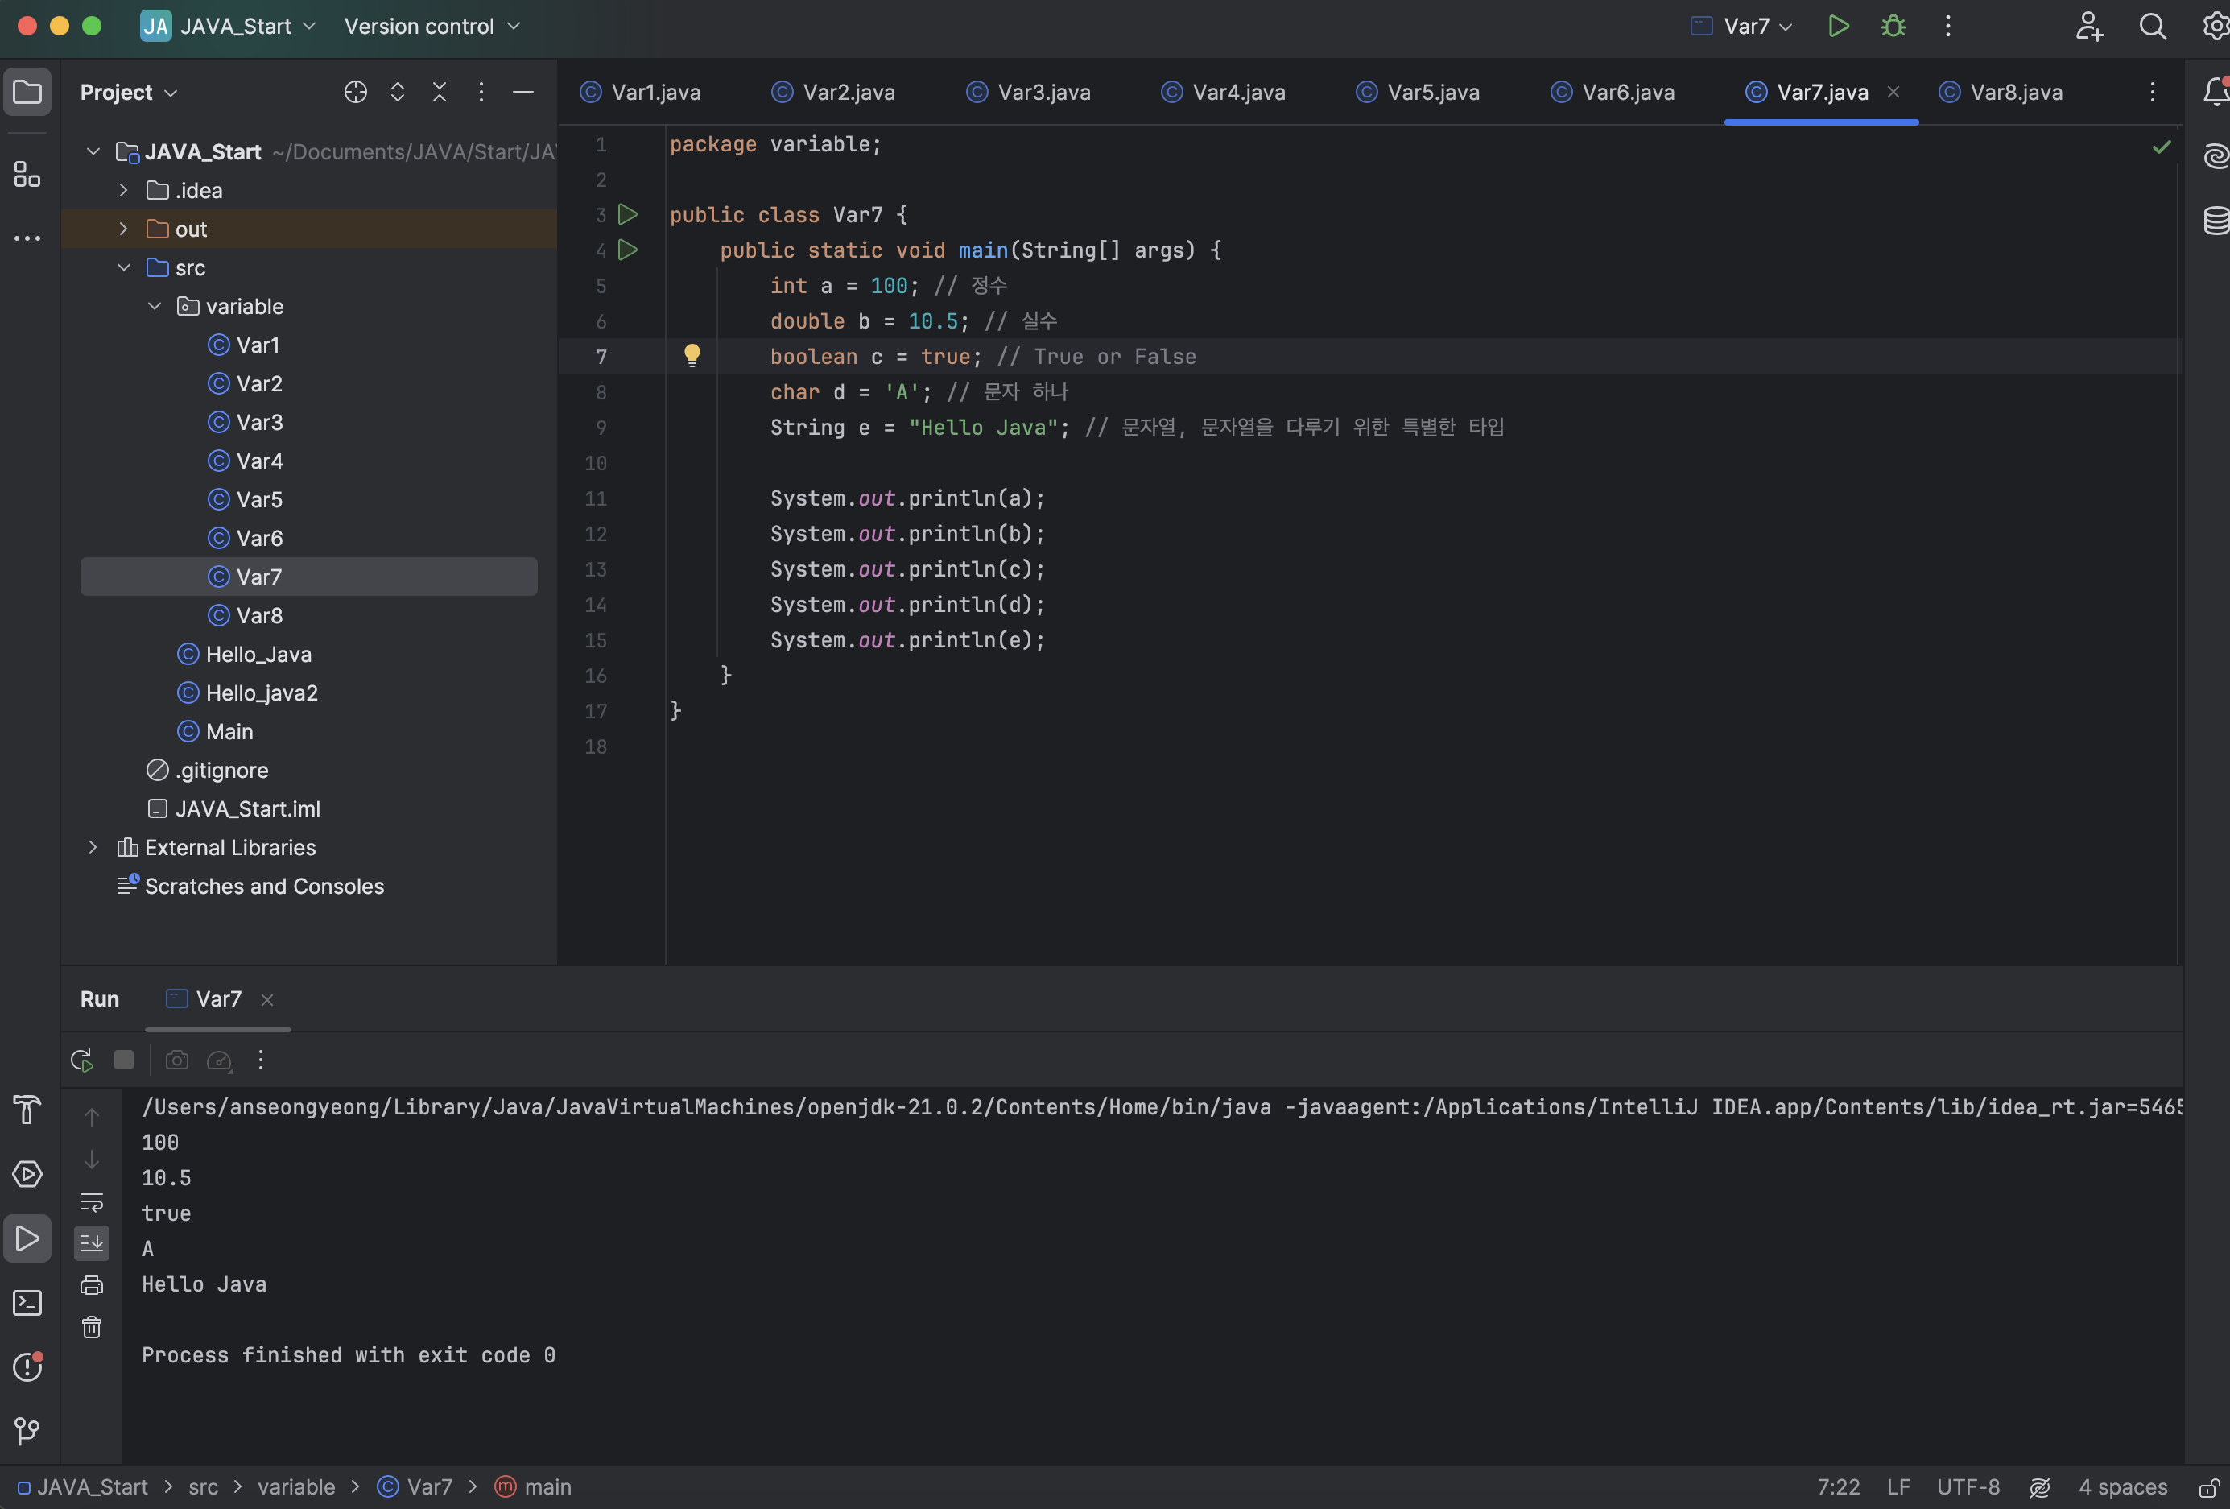The height and width of the screenshot is (1509, 2230).
Task: Click the Structure tool window icon
Action: [27, 174]
